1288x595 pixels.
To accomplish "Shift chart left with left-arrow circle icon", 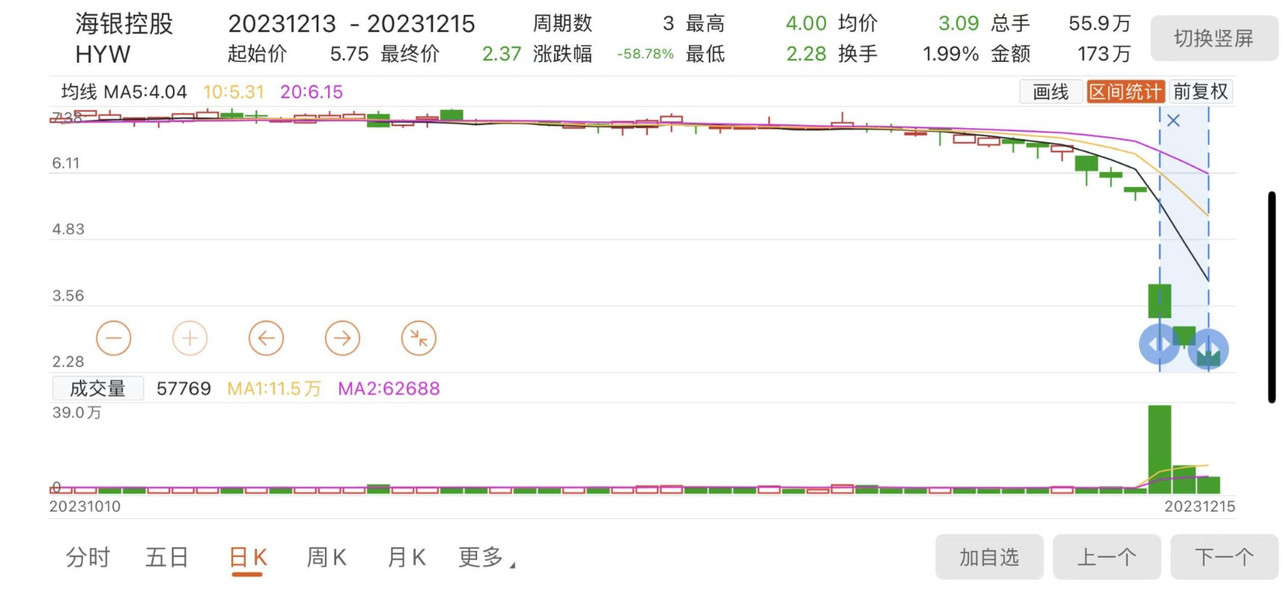I will click(x=266, y=339).
